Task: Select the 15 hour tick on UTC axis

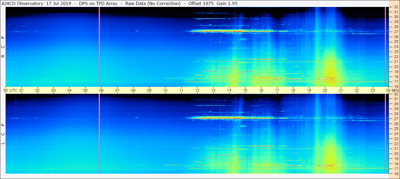Action: tap(245, 90)
